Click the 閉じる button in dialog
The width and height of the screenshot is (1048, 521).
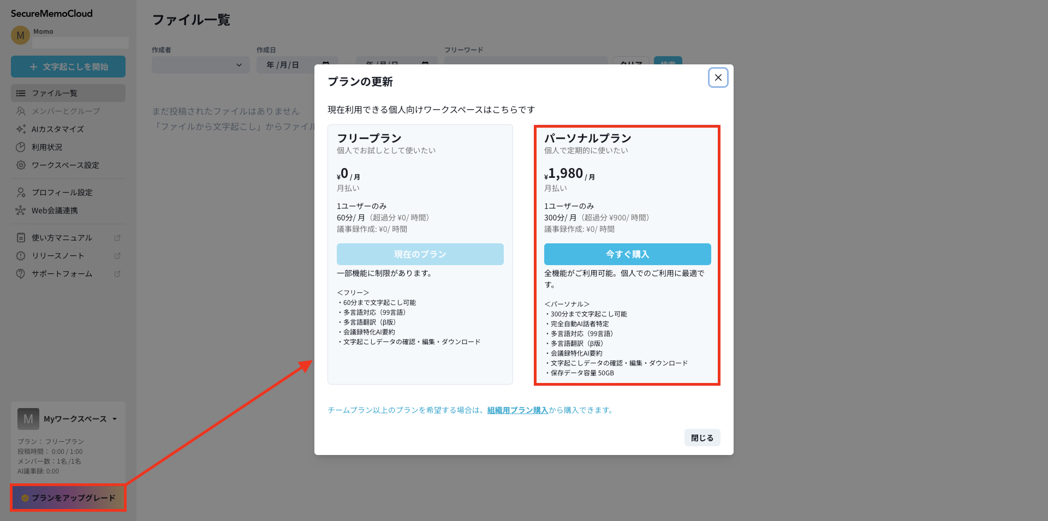(702, 438)
